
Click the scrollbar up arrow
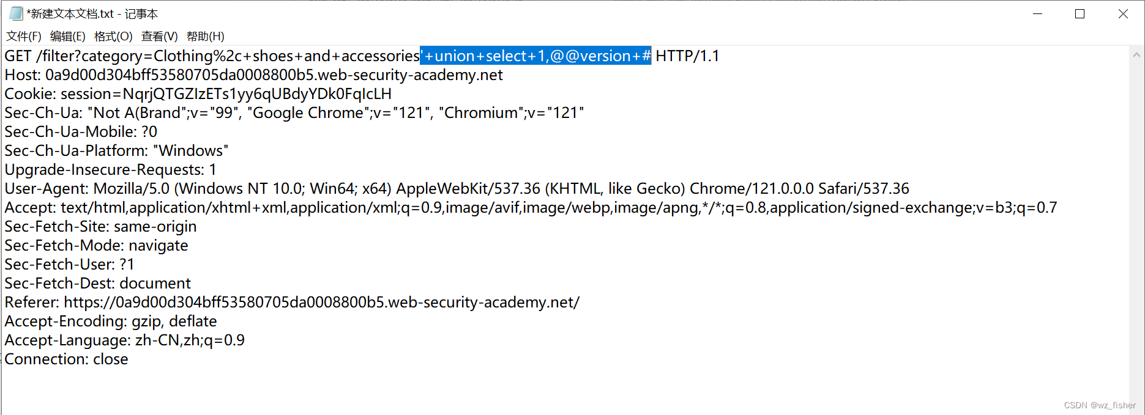coord(1135,56)
